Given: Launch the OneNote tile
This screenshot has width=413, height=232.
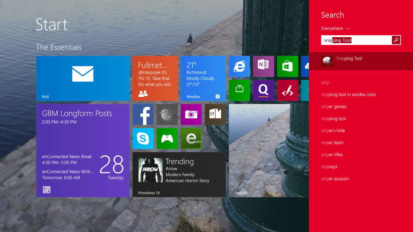Looking at the screenshot, I should (263, 66).
